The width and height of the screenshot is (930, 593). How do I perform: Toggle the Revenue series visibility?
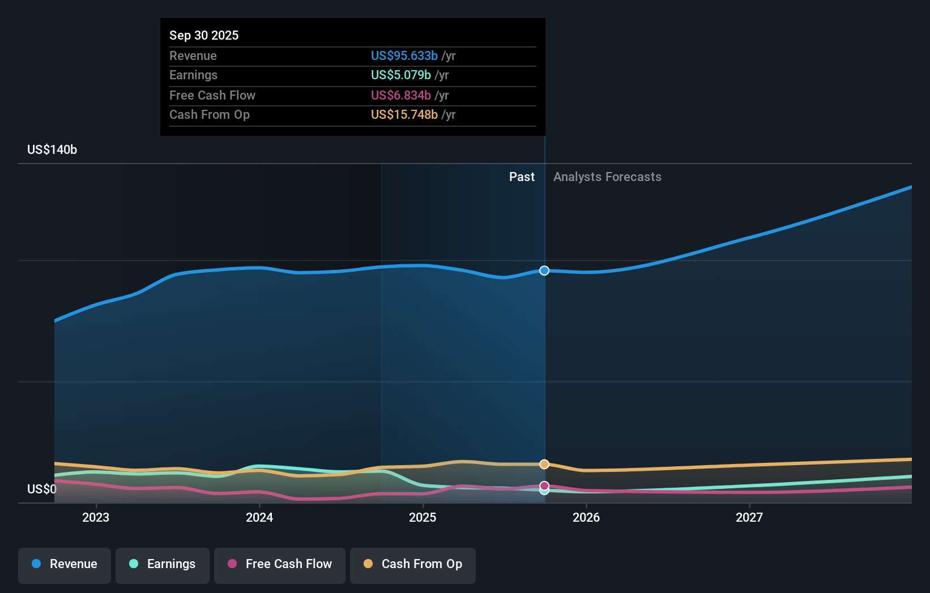point(64,564)
